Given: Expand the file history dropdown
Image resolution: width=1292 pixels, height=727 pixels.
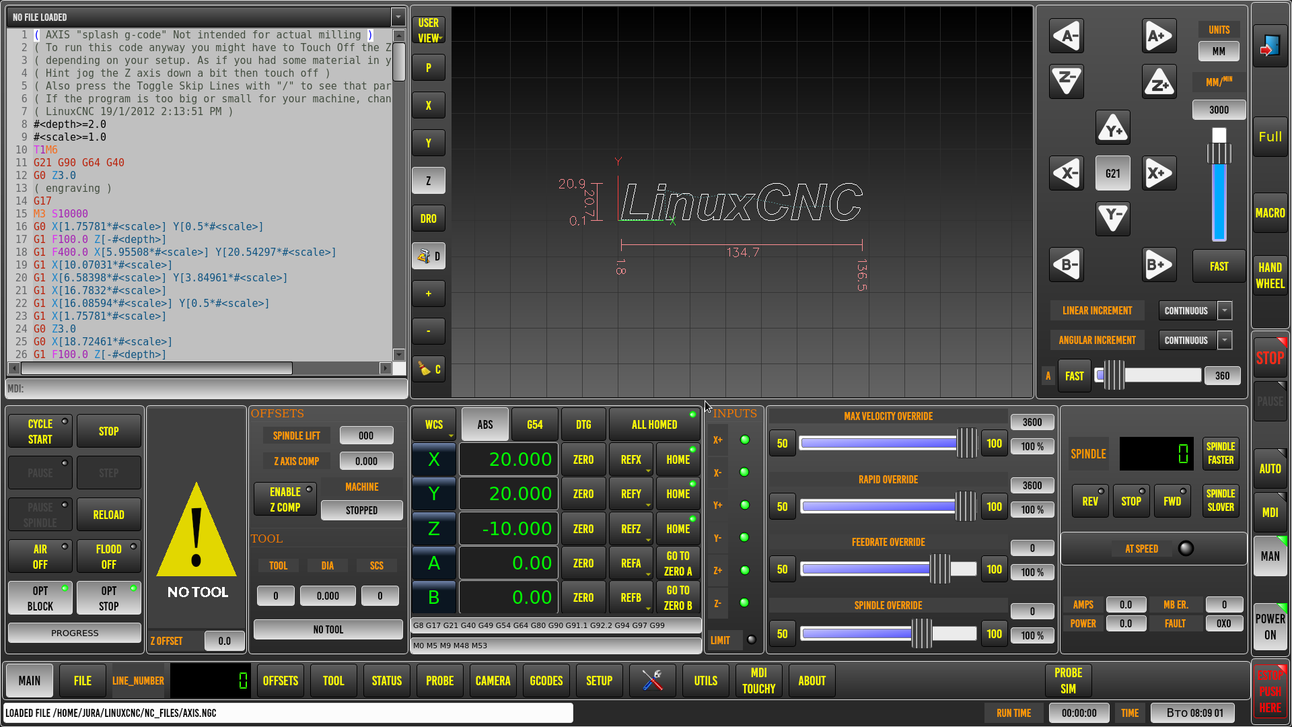Looking at the screenshot, I should (x=398, y=17).
